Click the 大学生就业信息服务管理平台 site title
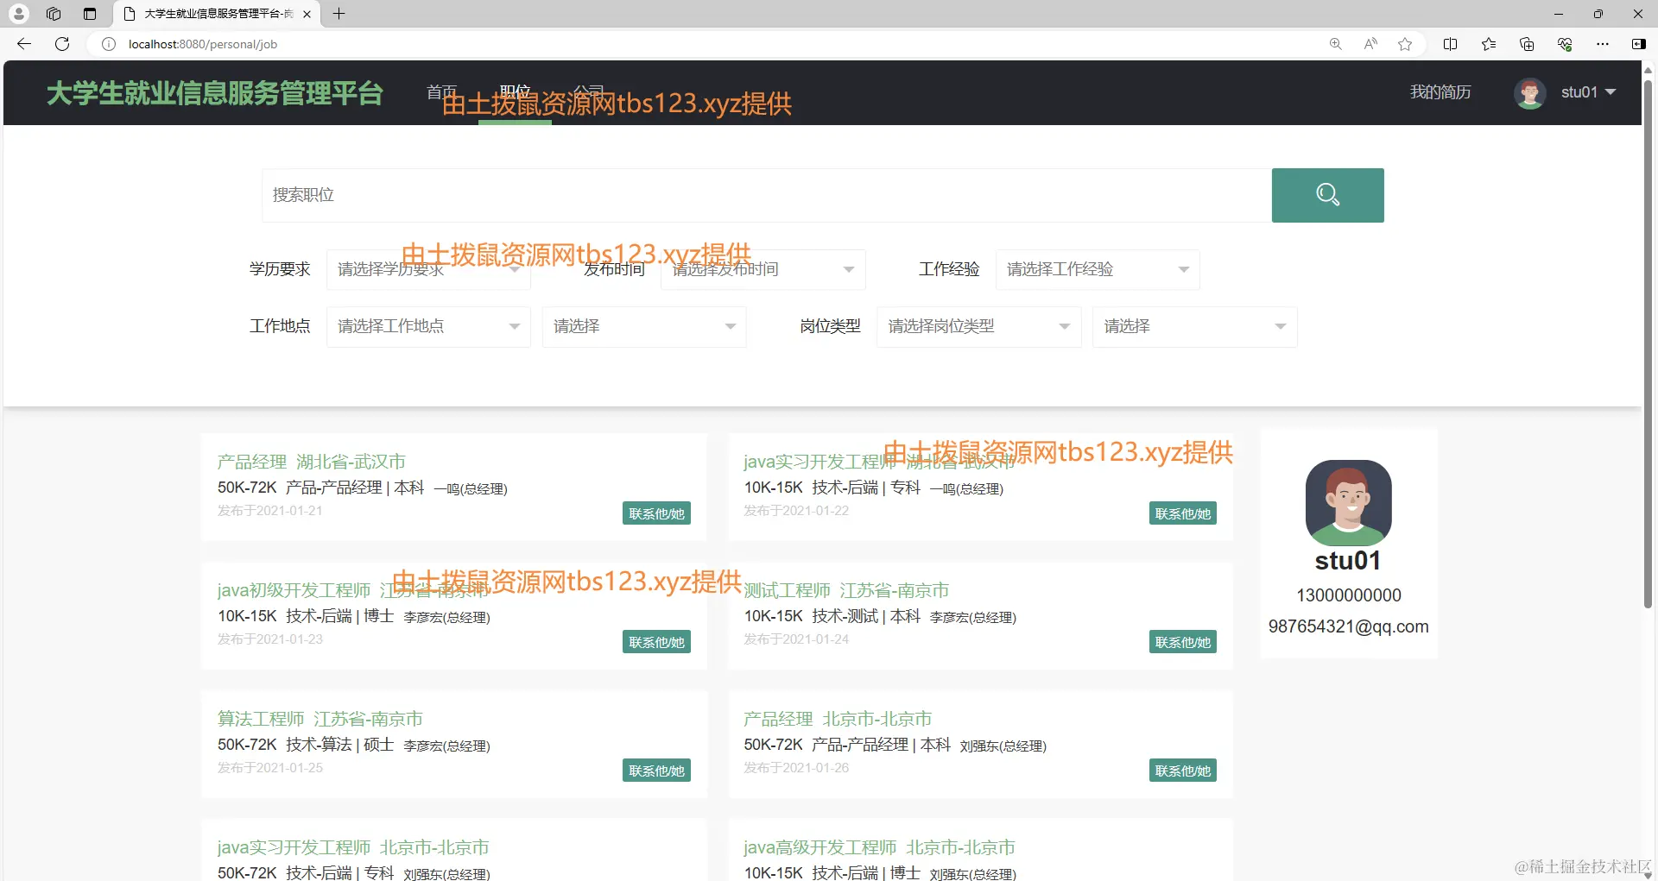Screen dimensions: 1658x881 click(215, 93)
